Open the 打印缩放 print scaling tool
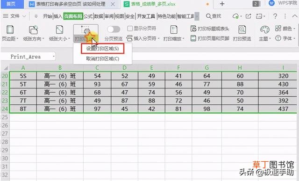 click(174, 33)
